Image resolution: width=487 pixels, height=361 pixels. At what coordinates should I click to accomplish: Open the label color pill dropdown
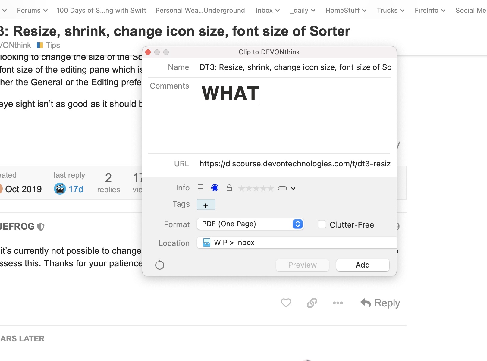click(286, 189)
